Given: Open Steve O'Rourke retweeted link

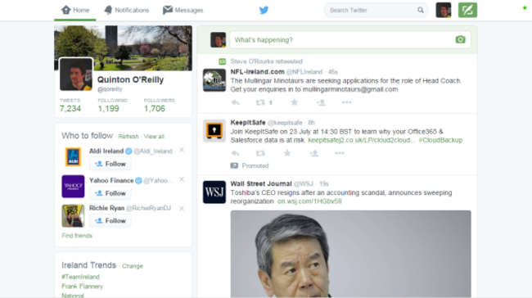Looking at the screenshot, I should pos(266,61).
